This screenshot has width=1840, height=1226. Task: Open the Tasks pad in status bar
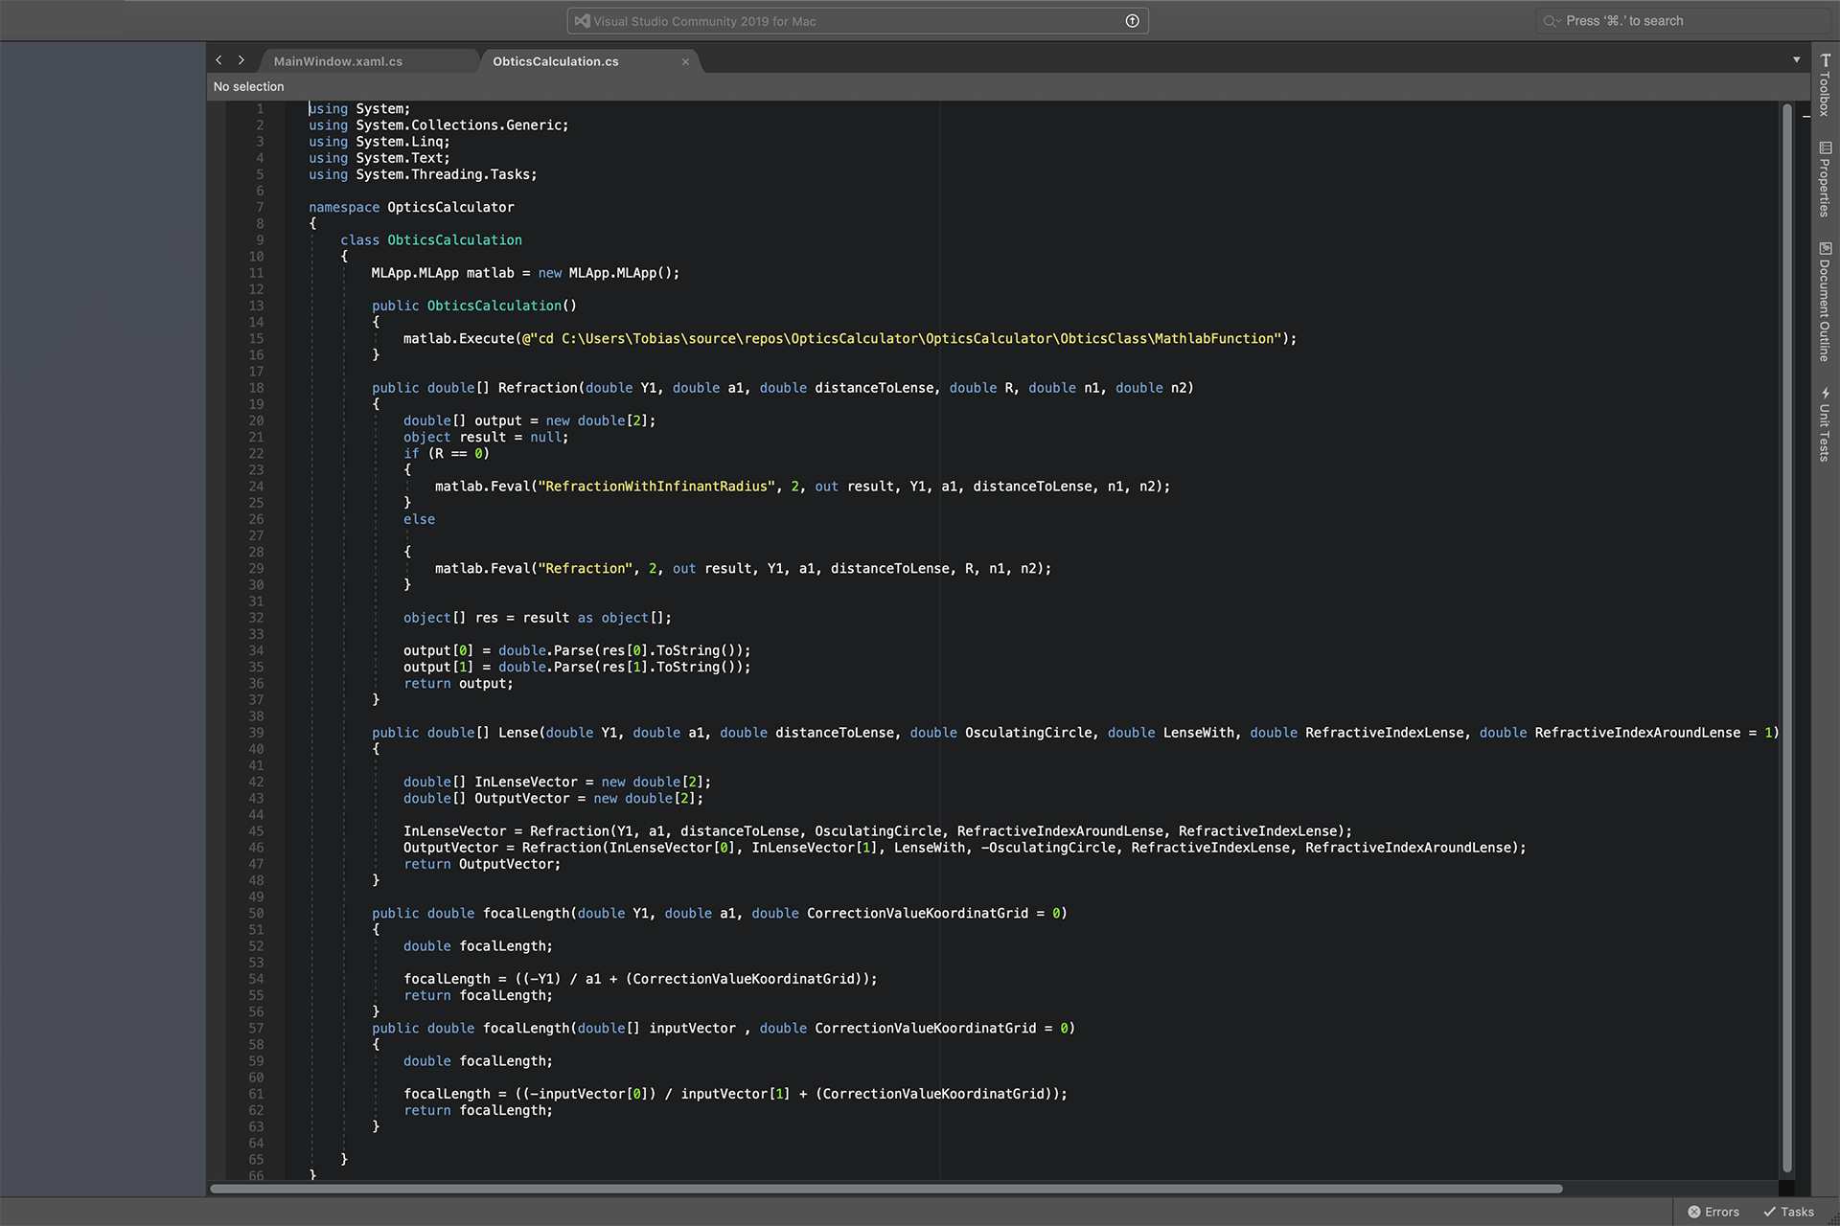coord(1788,1212)
